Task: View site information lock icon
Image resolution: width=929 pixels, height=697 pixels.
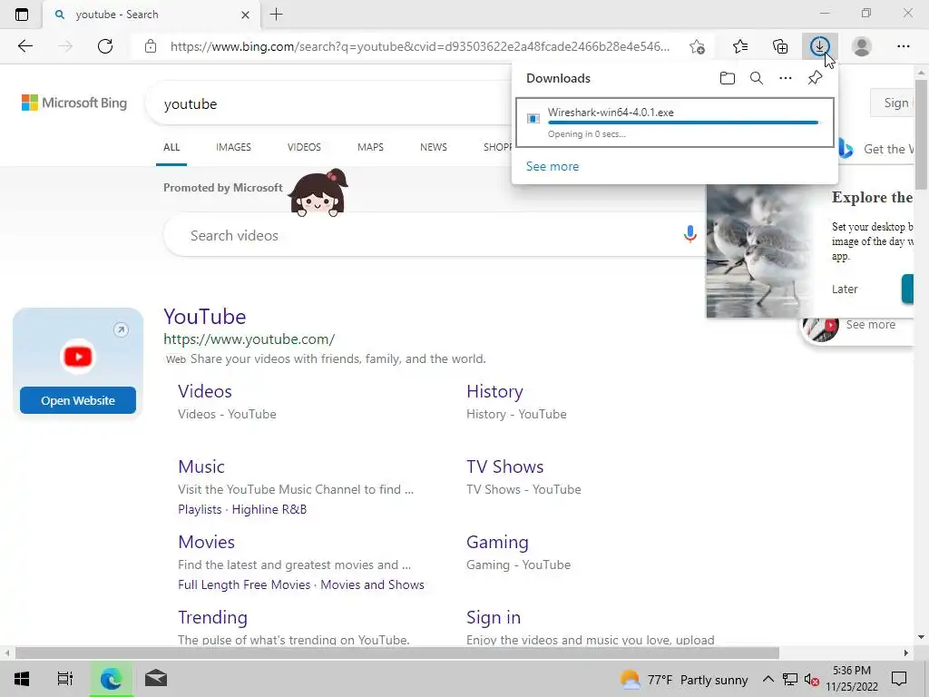Action: pos(151,46)
